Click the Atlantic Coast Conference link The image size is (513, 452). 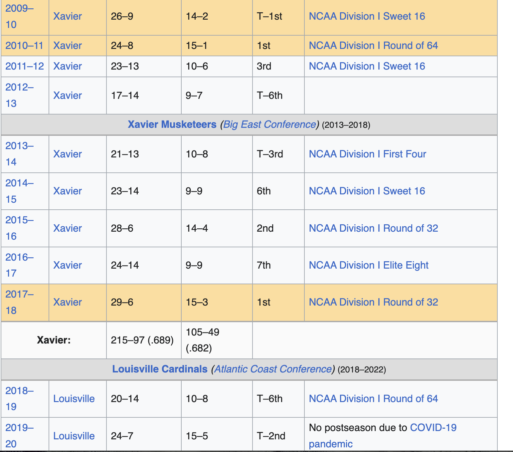tap(273, 369)
